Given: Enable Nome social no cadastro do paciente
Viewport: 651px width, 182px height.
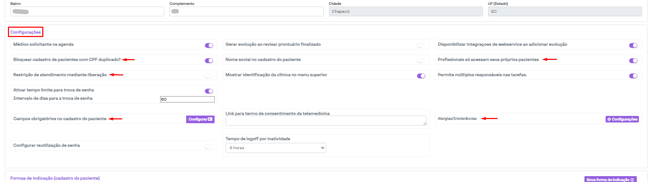Looking at the screenshot, I should pos(421,61).
